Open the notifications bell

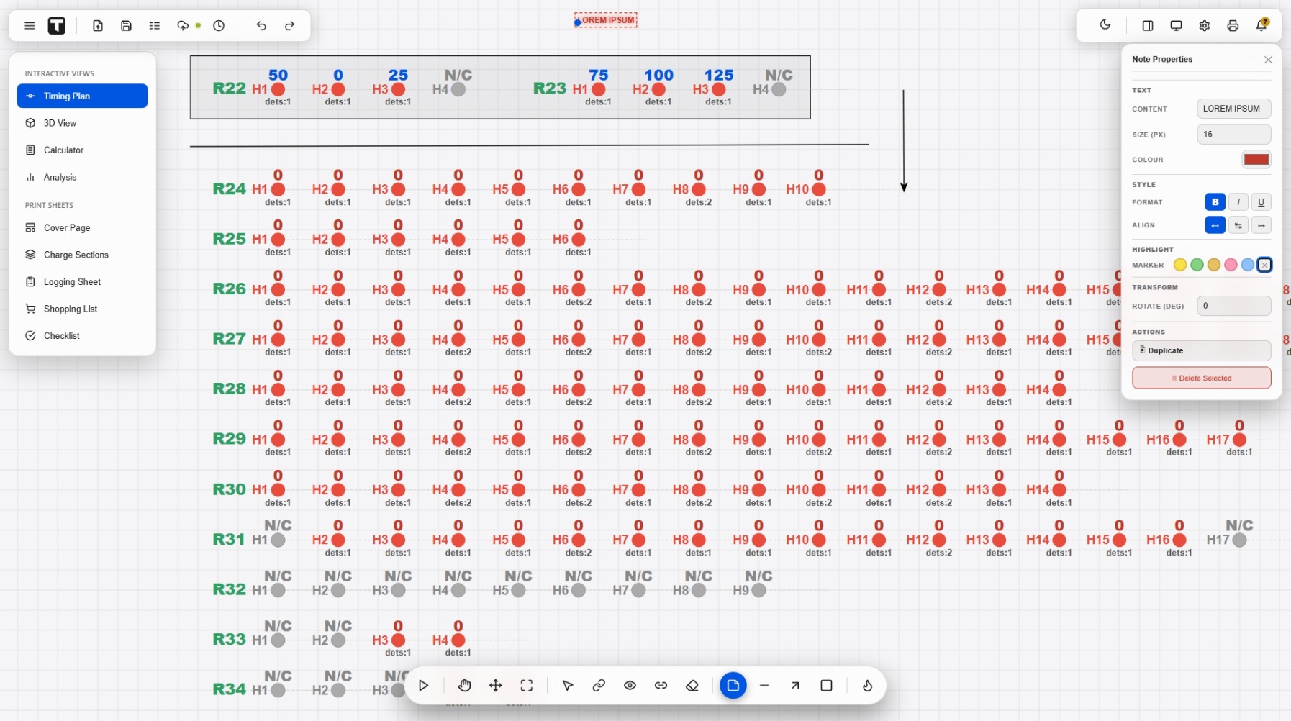point(1261,25)
